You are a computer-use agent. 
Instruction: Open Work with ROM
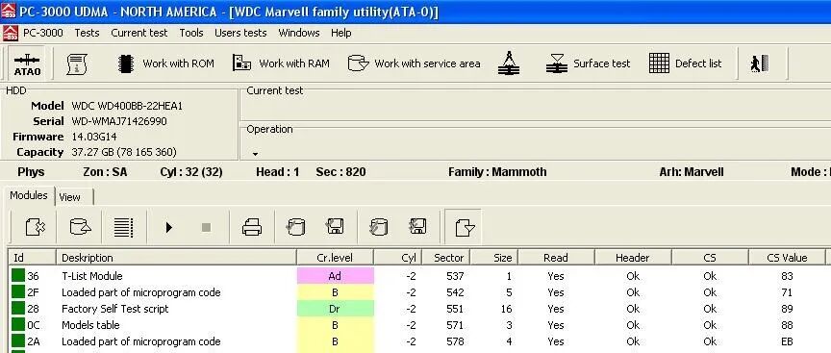[x=165, y=63]
